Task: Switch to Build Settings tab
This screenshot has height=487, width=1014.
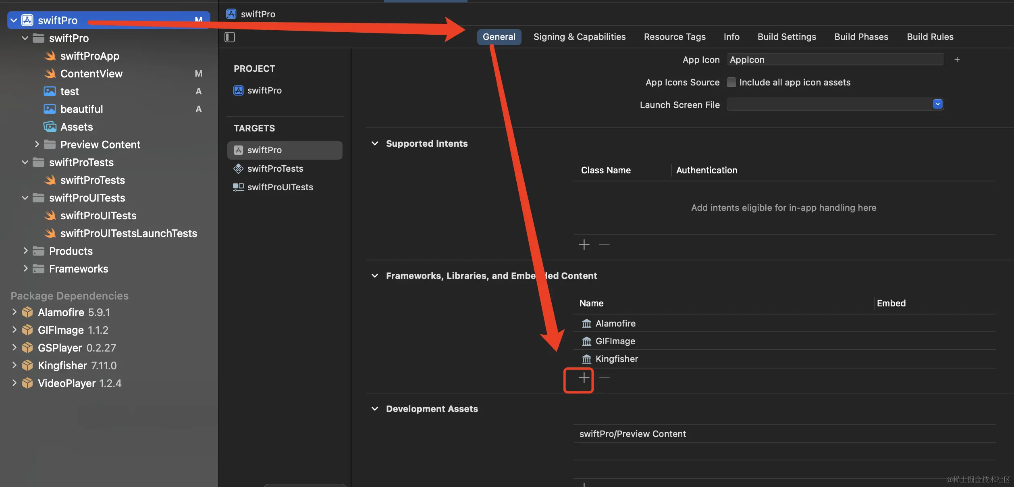Action: pos(786,37)
